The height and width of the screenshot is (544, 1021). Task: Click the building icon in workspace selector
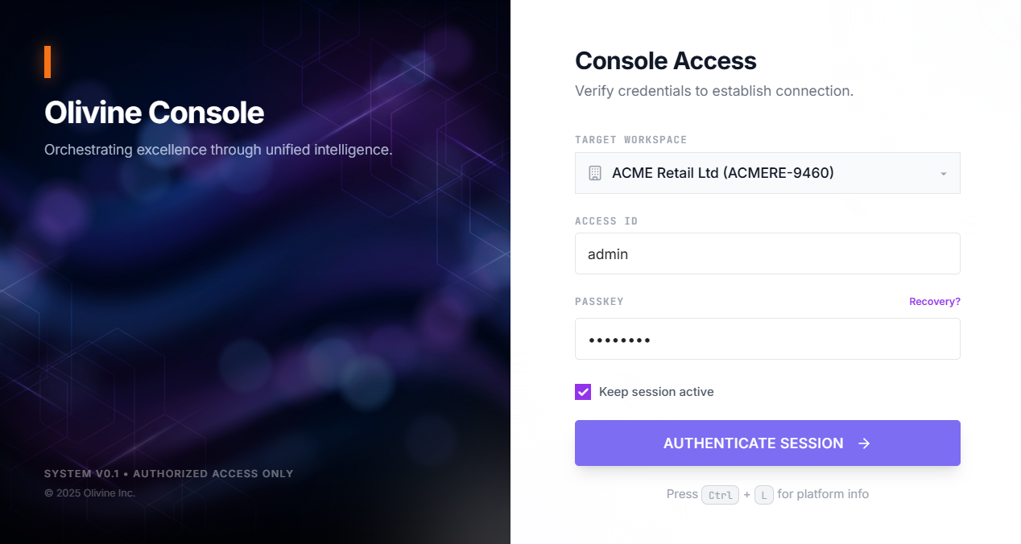pyautogui.click(x=595, y=173)
